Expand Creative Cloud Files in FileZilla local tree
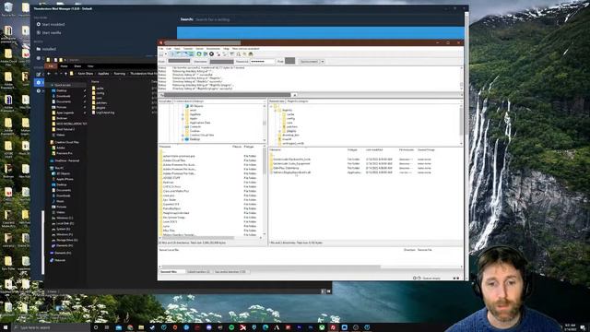The width and height of the screenshot is (590, 332). tap(183, 136)
